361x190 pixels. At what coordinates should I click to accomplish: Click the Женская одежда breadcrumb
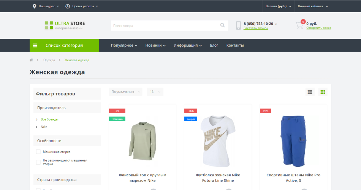point(77,60)
